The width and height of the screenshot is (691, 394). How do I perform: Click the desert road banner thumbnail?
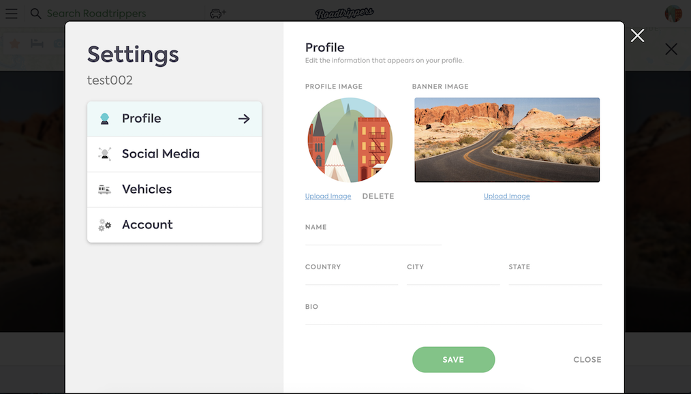click(x=507, y=140)
